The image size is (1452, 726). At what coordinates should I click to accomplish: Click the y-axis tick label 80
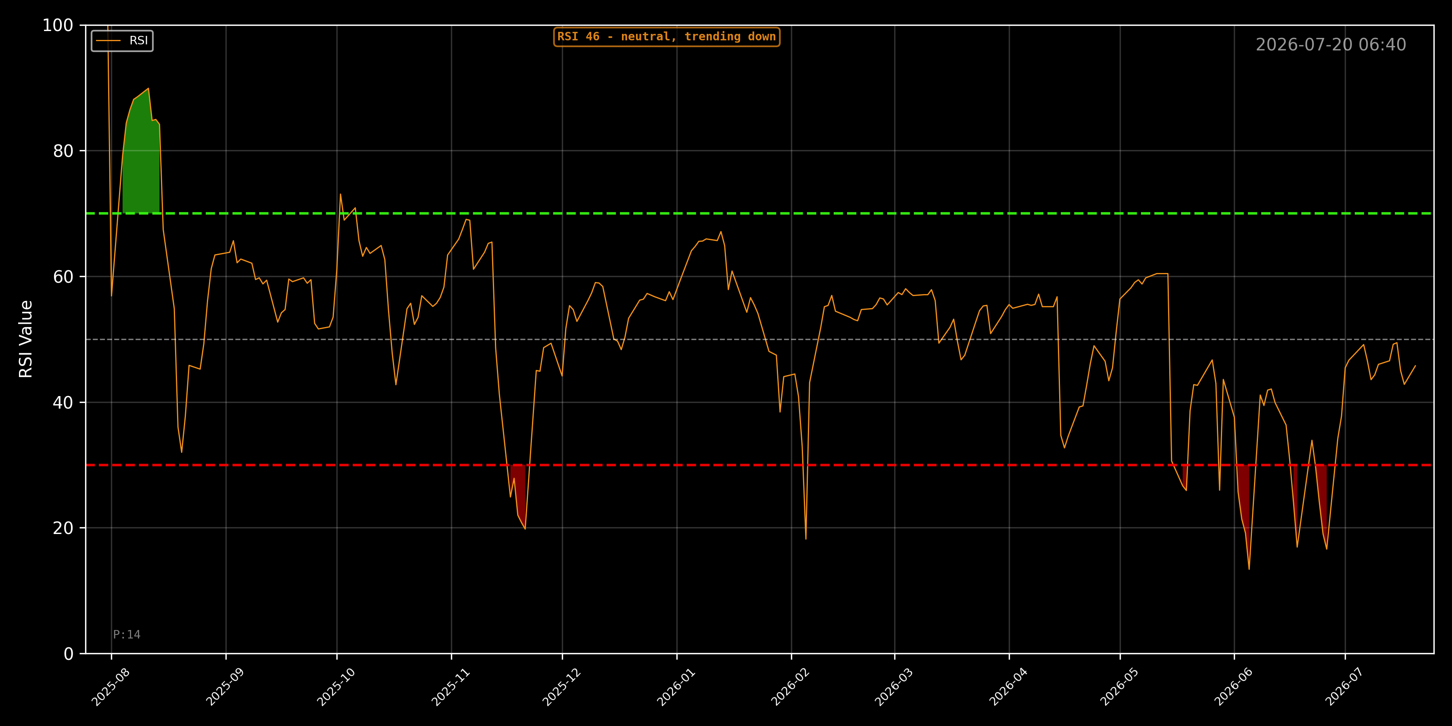tap(63, 151)
